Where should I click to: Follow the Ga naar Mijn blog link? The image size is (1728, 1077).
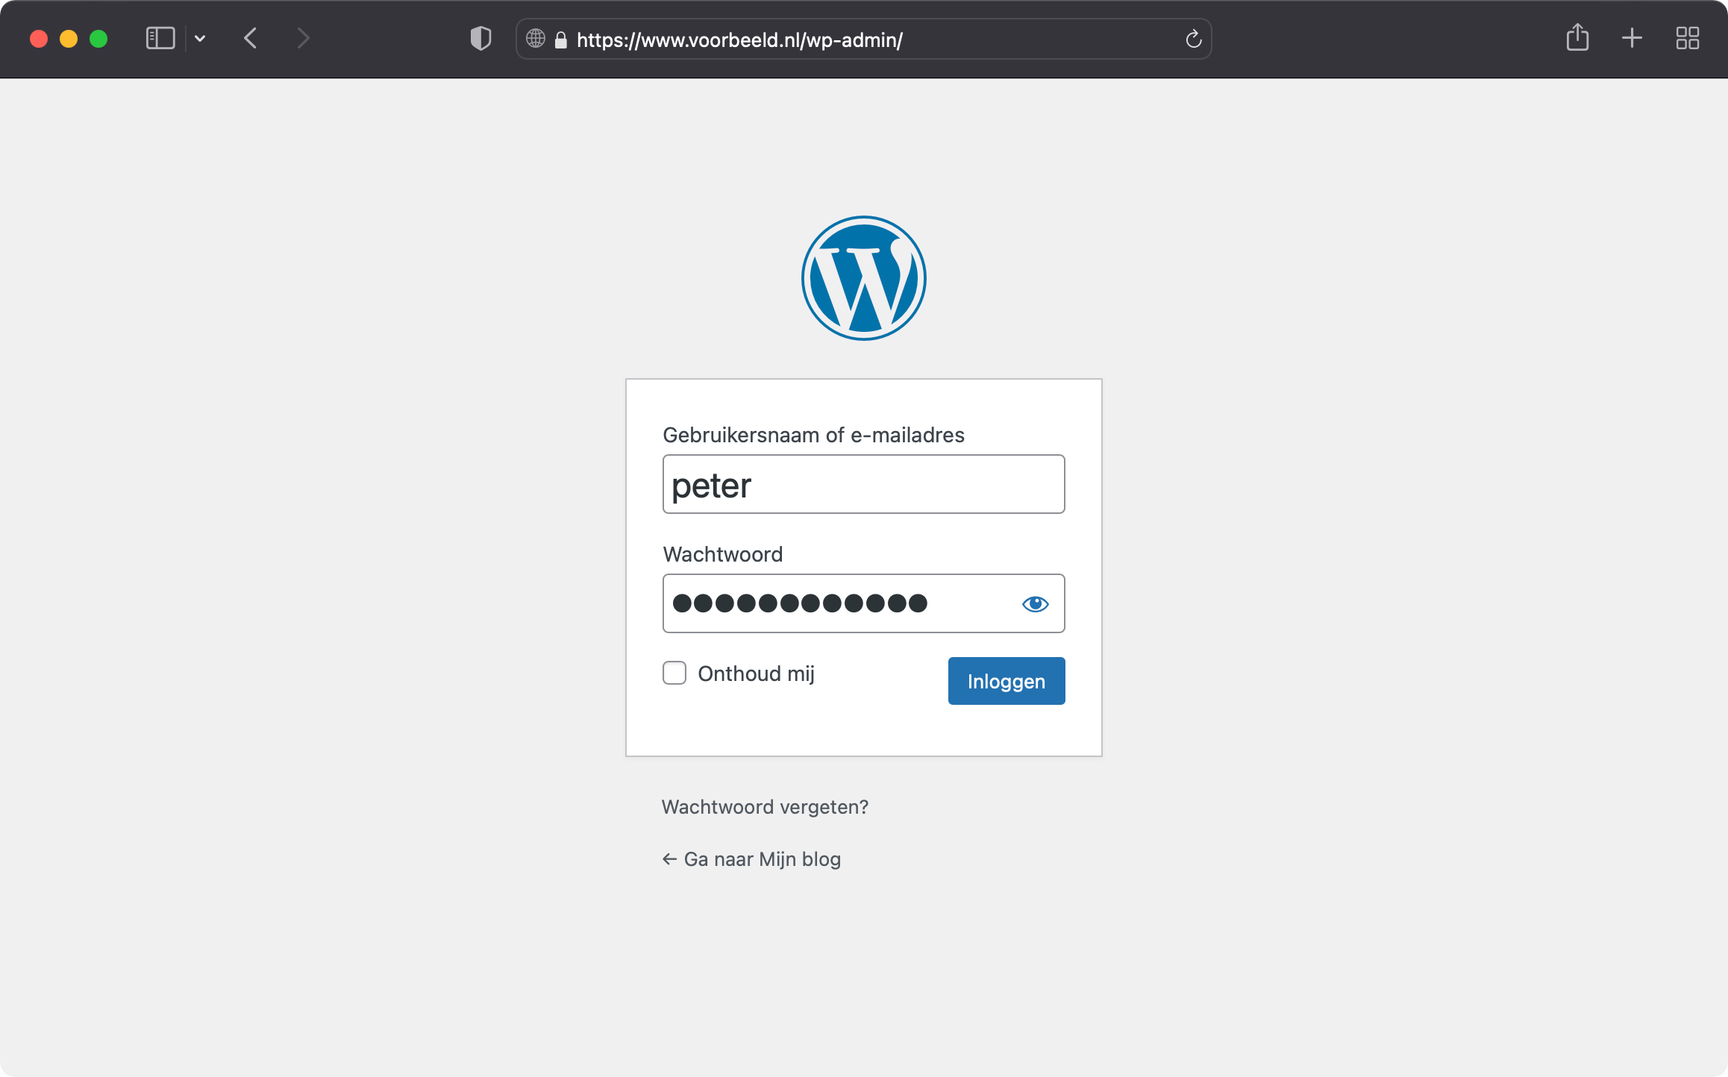[x=751, y=859]
